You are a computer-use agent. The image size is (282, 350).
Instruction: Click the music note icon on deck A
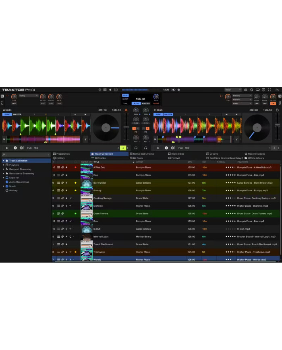coord(85,139)
